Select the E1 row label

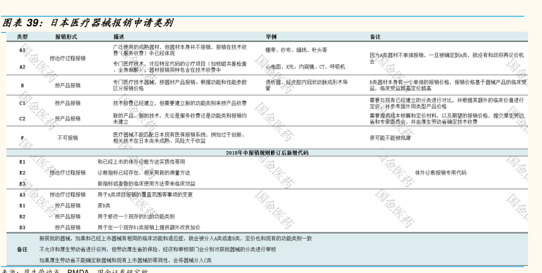(x=22, y=162)
